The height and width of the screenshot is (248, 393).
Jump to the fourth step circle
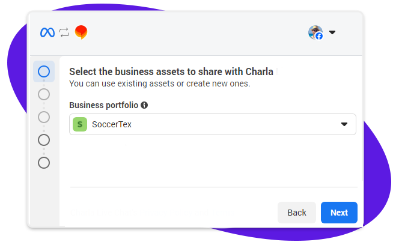tap(44, 140)
